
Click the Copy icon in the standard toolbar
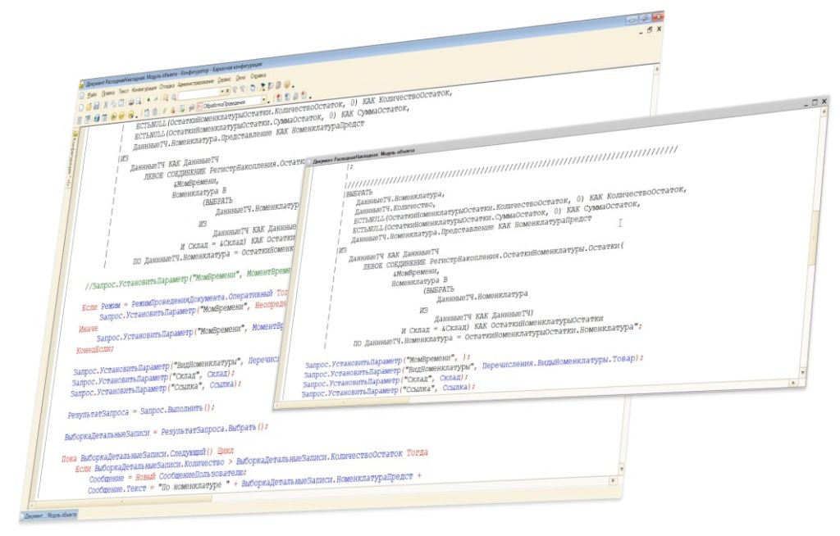pos(113,104)
